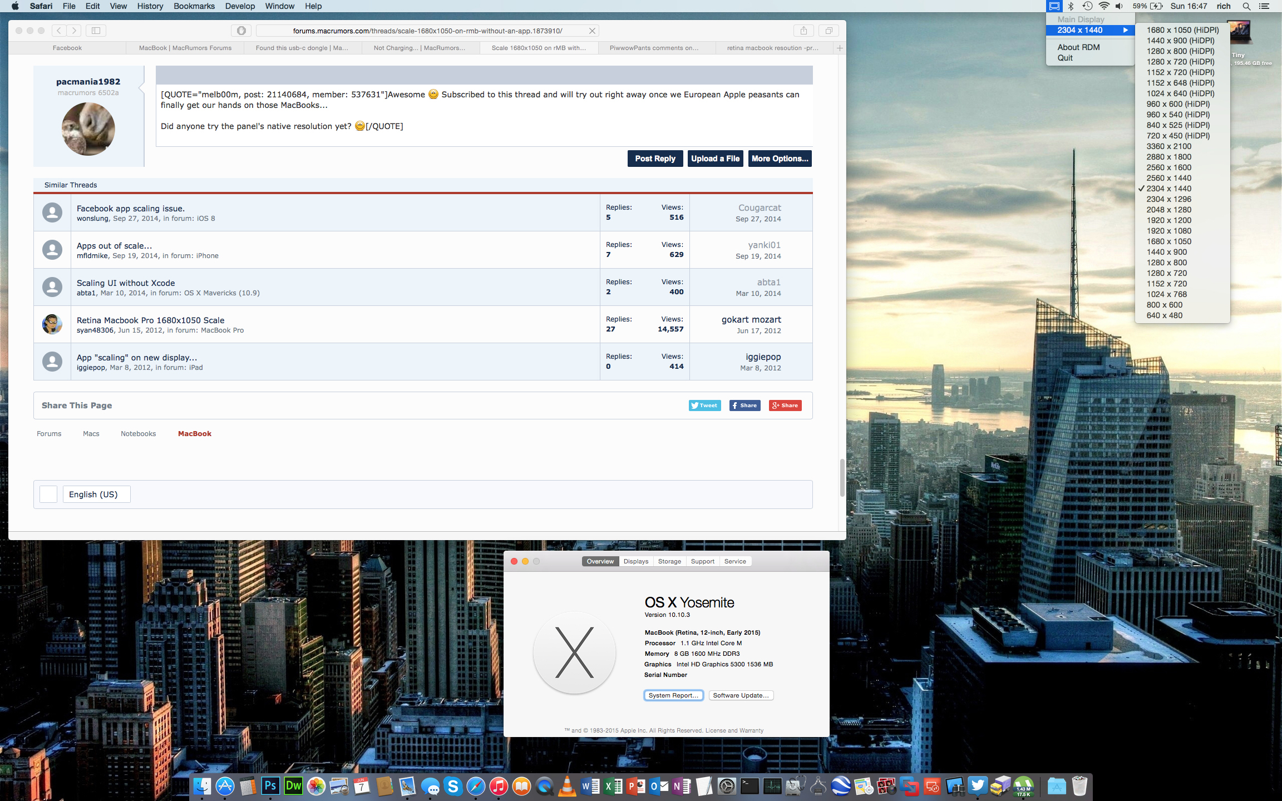Quit RDM from its menu

1090,58
